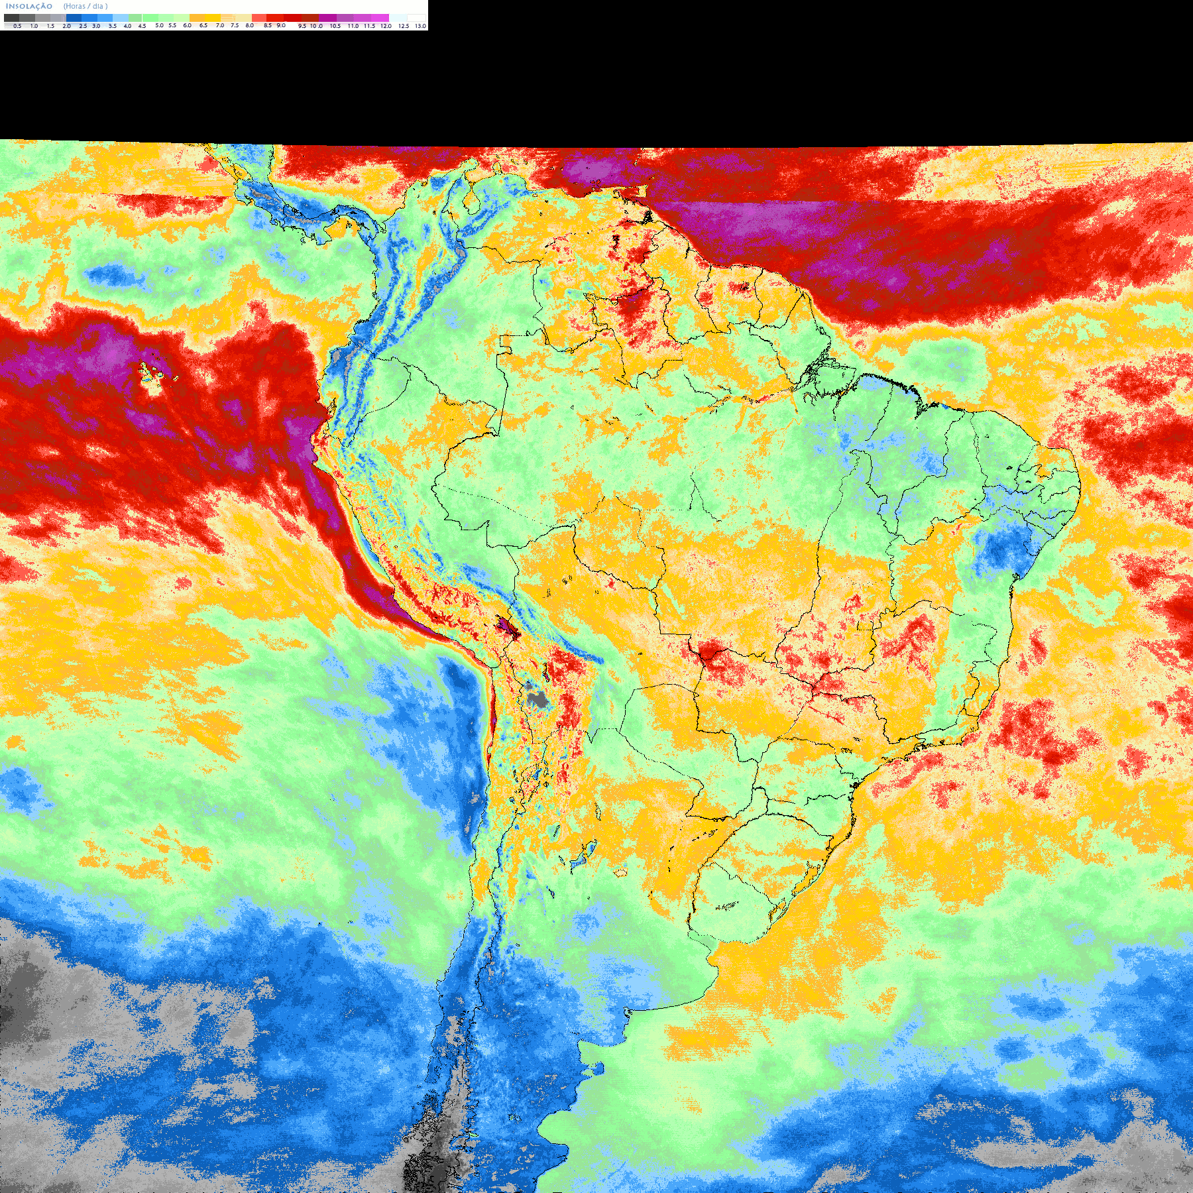Select the white swatch ending the legend
Viewport: 1193px width, 1193px height.
pyautogui.click(x=416, y=18)
